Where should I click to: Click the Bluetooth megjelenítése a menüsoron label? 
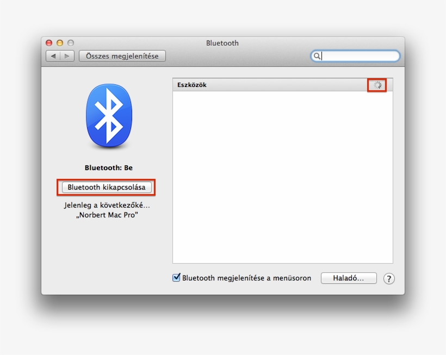pyautogui.click(x=246, y=278)
